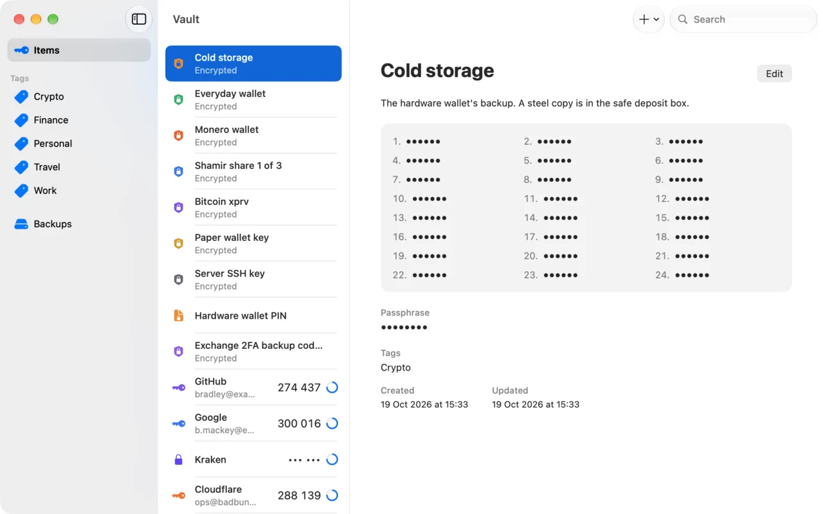This screenshot has height=514, width=823.
Task: Open the Everyday wallet green shield icon
Action: [x=179, y=100]
